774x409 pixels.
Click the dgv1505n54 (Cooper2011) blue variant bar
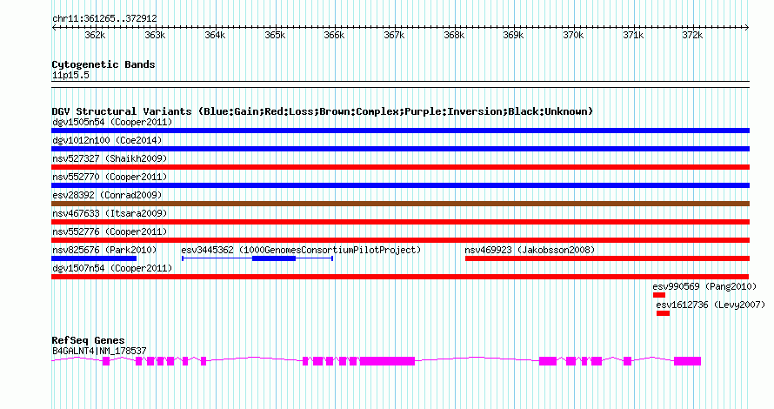coord(400,131)
